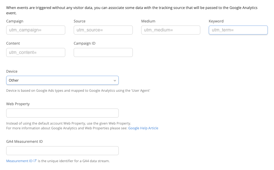Open the external link icon beside Measurement ID

(35, 161)
